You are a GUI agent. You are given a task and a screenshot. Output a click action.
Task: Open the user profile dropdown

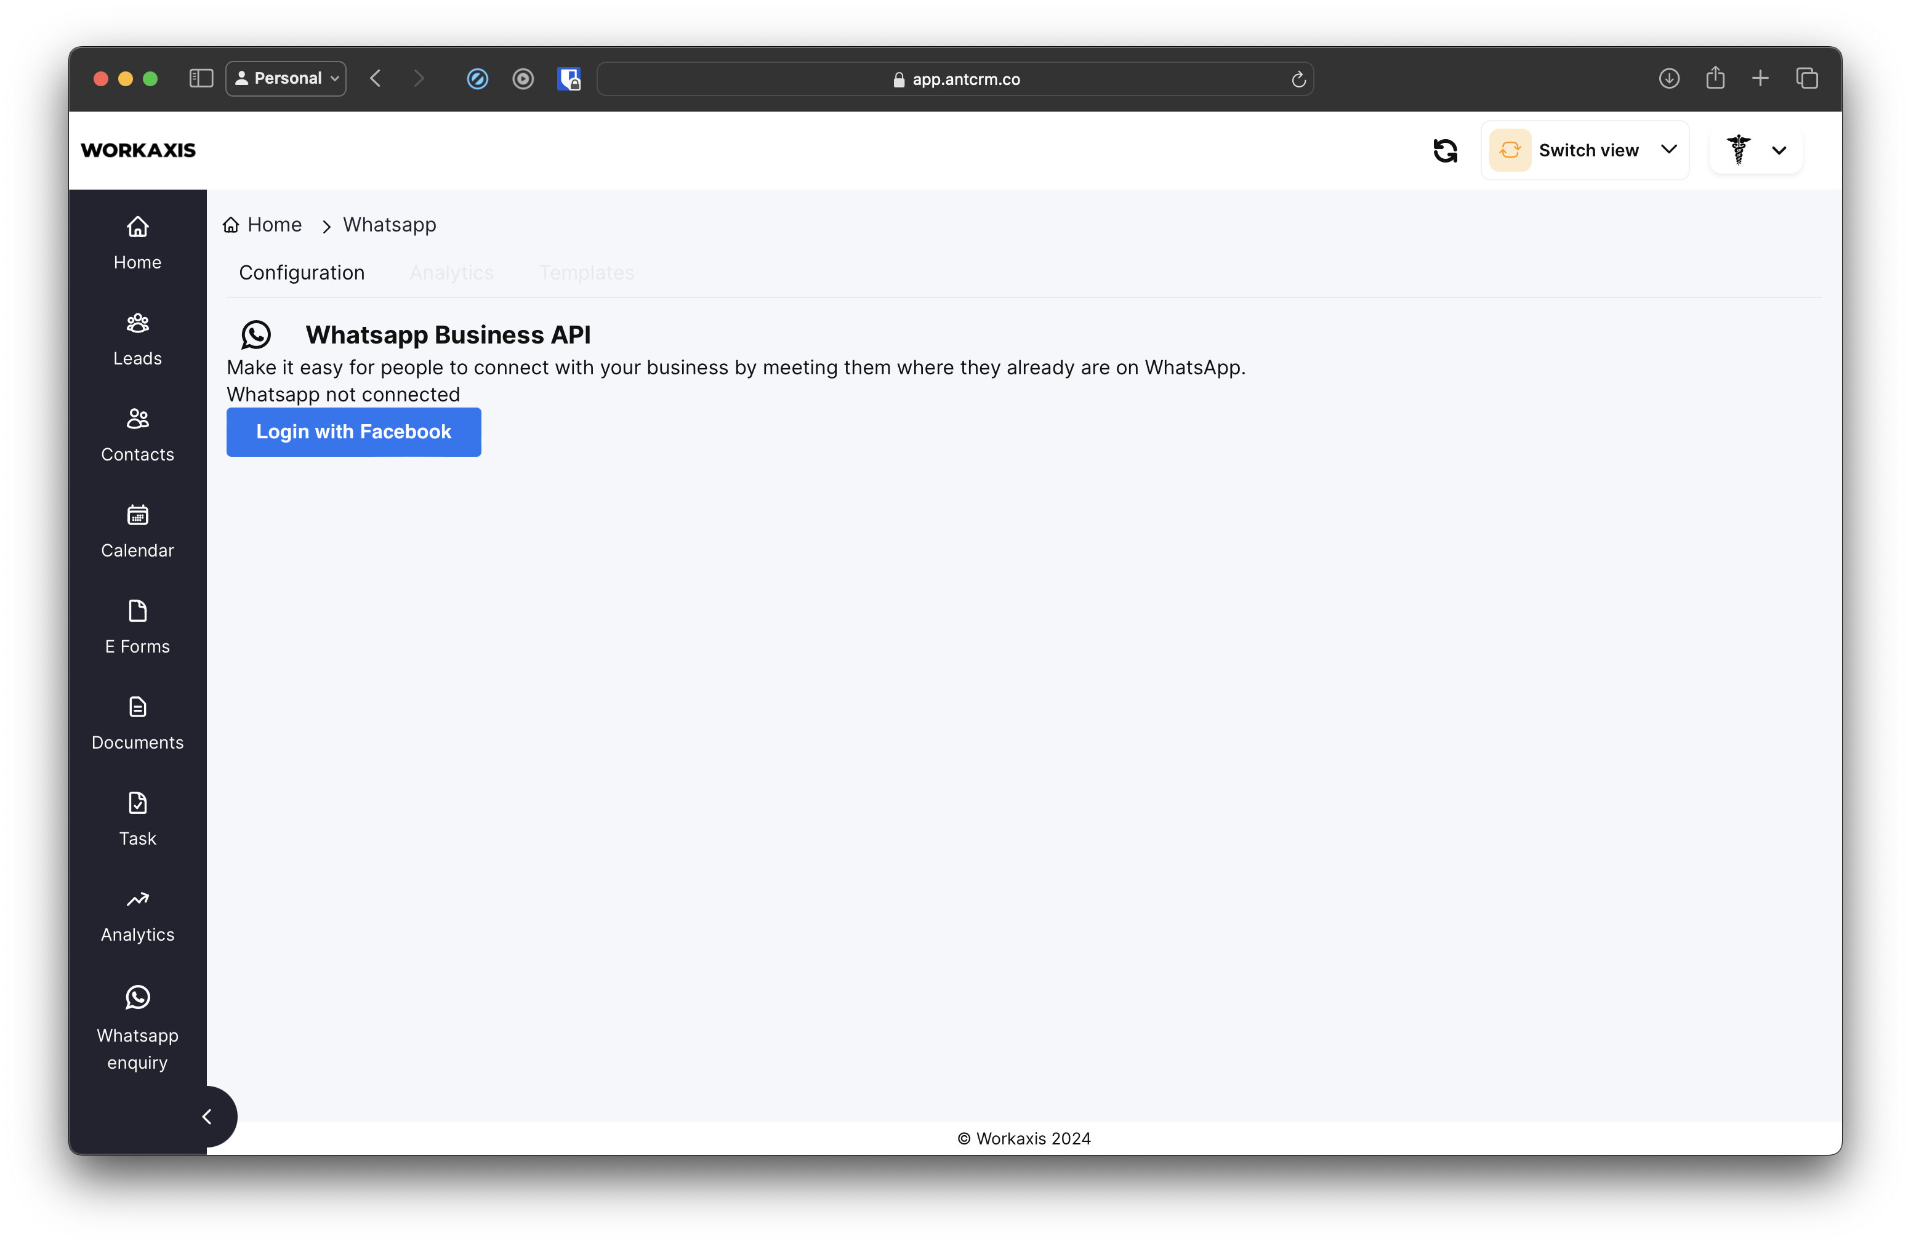pos(1755,150)
